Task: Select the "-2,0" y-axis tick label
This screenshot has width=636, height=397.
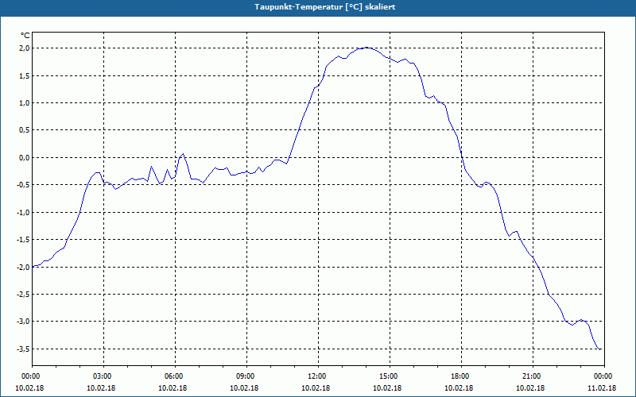Action: click(24, 267)
